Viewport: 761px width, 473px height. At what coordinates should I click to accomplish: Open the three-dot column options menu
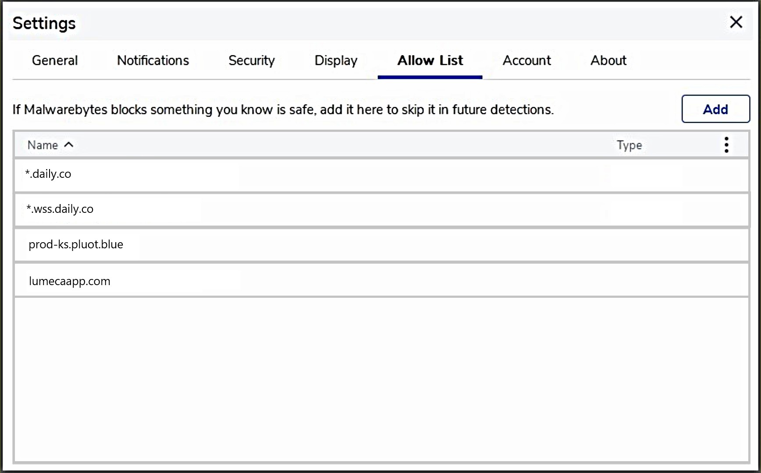coord(726,145)
